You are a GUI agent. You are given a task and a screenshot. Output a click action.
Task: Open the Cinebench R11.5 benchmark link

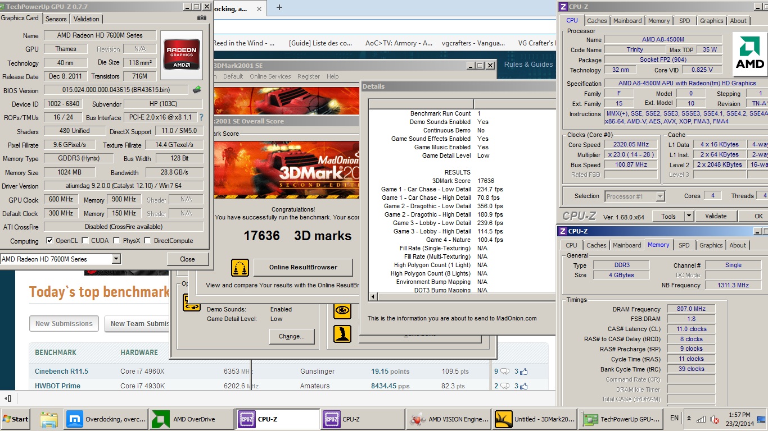click(x=62, y=372)
